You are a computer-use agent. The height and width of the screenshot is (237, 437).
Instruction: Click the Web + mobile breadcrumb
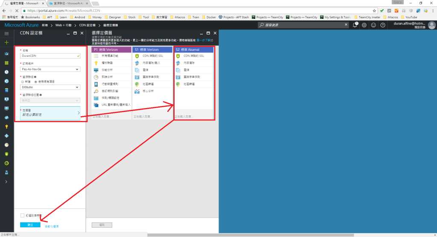click(x=63, y=25)
